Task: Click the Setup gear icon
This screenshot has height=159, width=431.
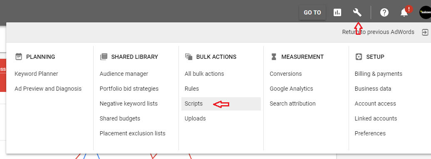Action: click(359, 57)
